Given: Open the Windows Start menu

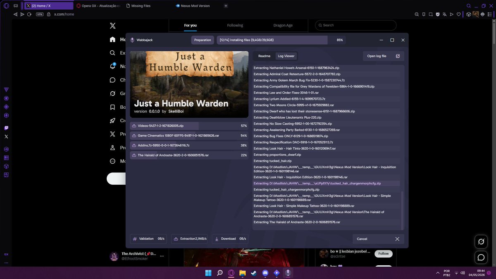Looking at the screenshot, I should pyautogui.click(x=208, y=273).
